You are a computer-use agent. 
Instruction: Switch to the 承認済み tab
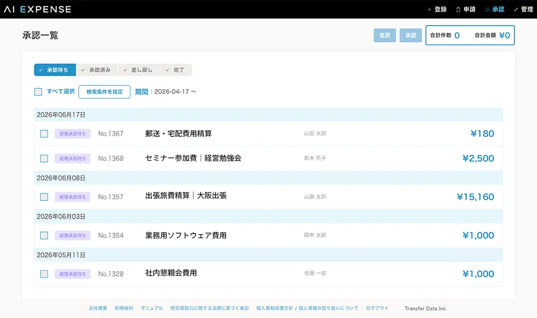[x=97, y=70]
